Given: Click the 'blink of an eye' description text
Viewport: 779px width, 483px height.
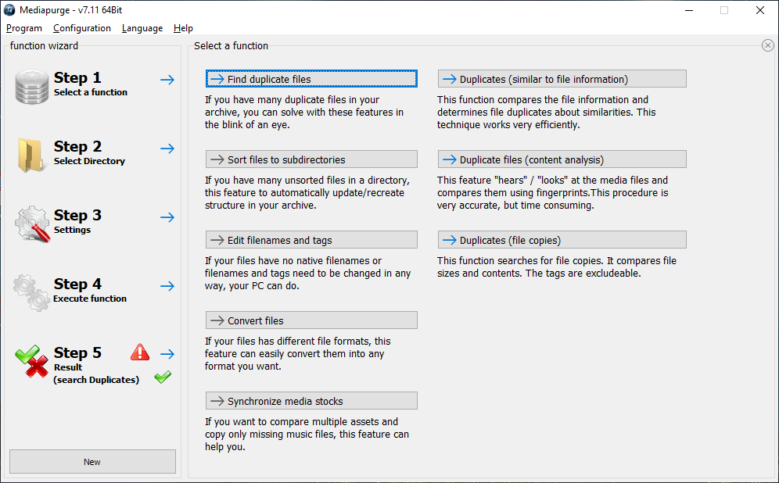Looking at the screenshot, I should [x=304, y=113].
